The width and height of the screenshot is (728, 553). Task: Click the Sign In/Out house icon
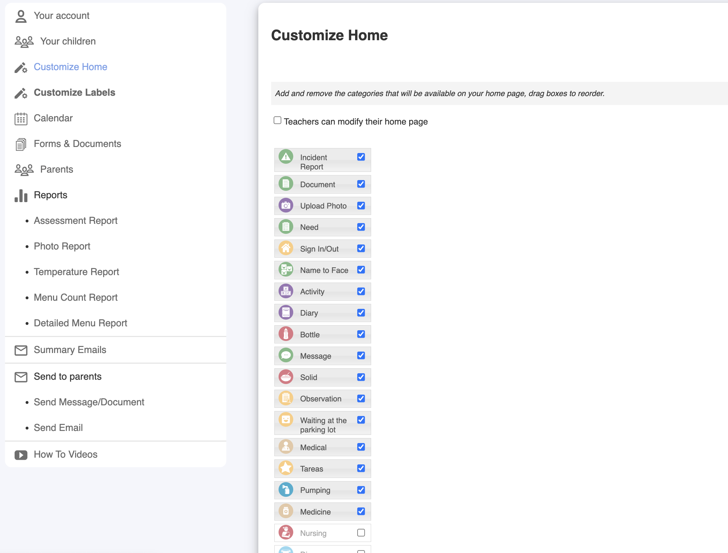pyautogui.click(x=286, y=248)
